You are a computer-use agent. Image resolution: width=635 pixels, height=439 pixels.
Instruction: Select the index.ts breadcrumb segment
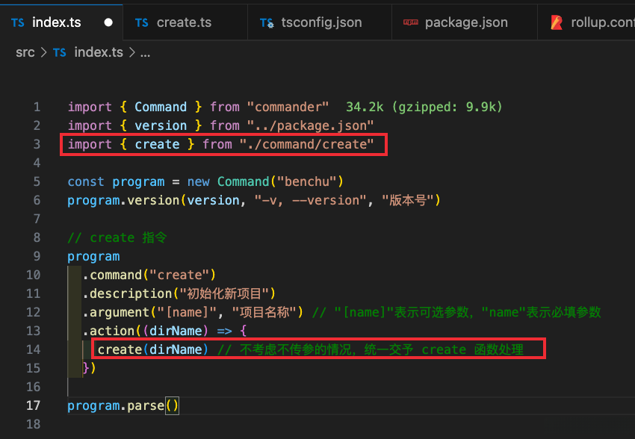point(99,52)
